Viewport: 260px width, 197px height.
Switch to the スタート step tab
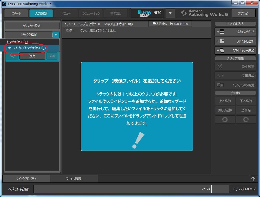[16, 13]
